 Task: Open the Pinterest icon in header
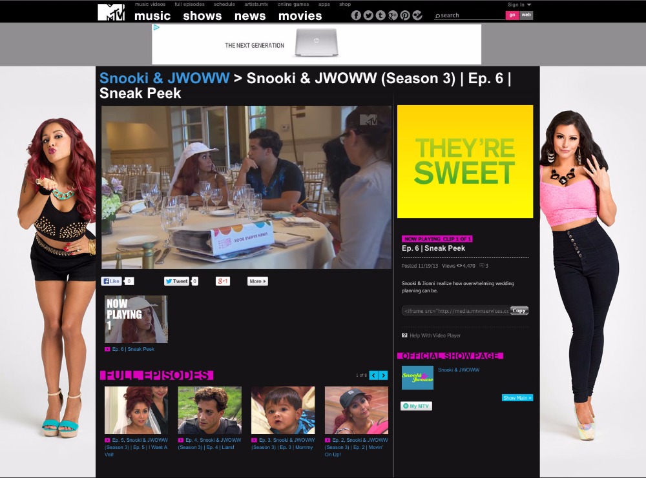coord(405,15)
